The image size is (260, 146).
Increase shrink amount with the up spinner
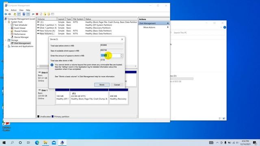click(x=122, y=55)
